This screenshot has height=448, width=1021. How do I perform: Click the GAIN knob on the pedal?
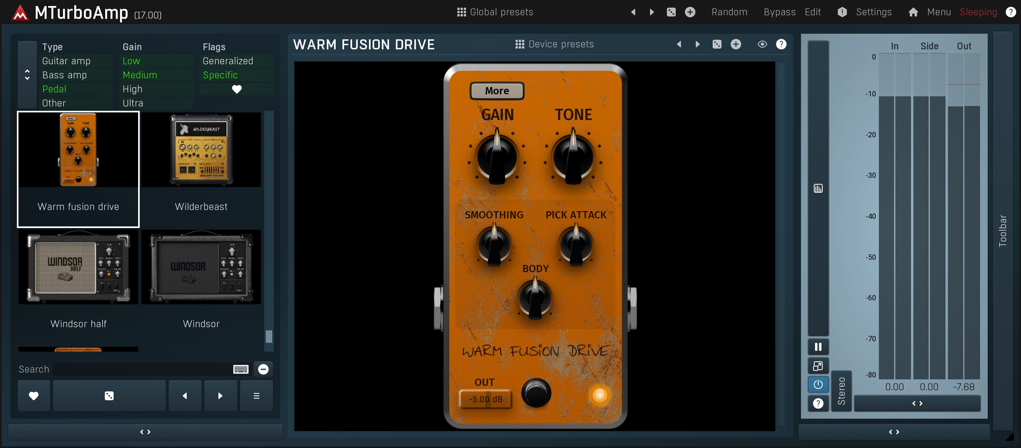497,157
